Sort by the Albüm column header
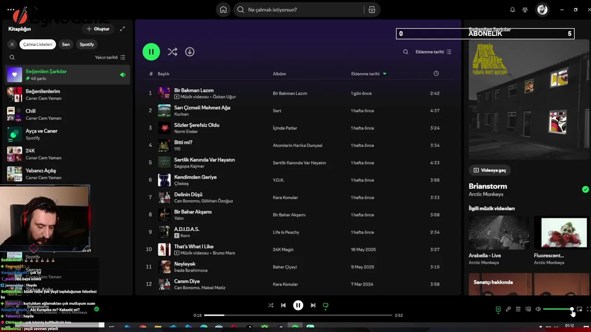This screenshot has width=591, height=332. 279,74
